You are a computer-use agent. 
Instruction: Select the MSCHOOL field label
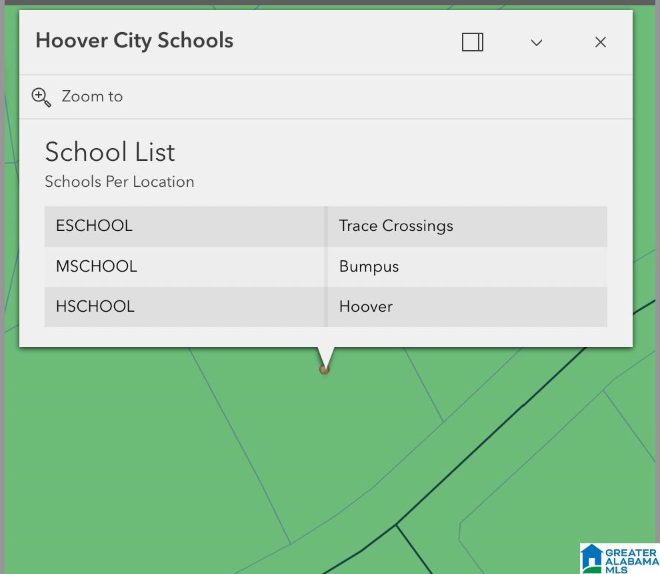[97, 266]
